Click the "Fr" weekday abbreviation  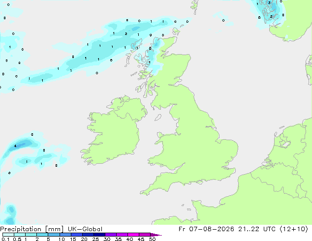tap(182, 229)
